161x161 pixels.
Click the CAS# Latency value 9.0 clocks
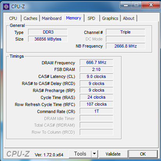pyautogui.click(x=97, y=76)
